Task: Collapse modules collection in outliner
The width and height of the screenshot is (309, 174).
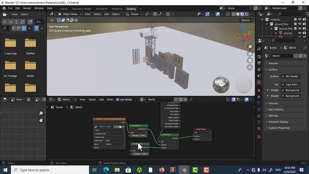Action: click(x=262, y=19)
